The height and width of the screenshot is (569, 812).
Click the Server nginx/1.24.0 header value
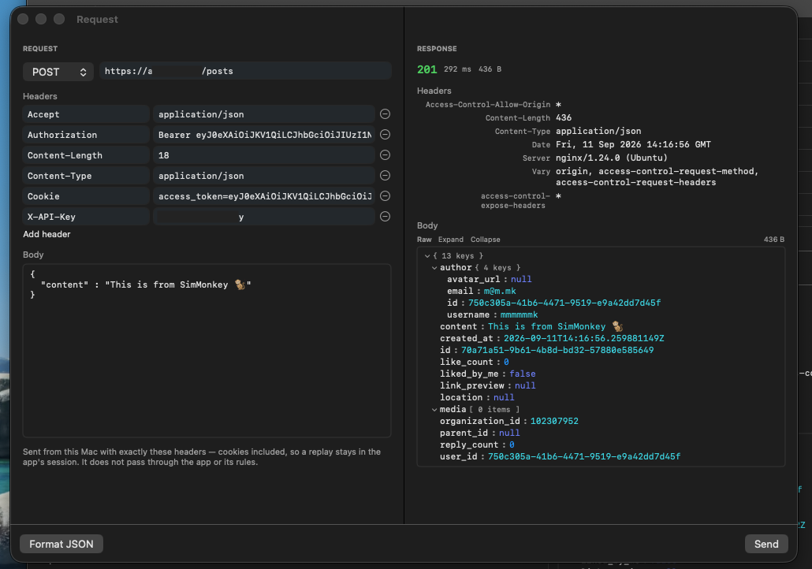612,158
